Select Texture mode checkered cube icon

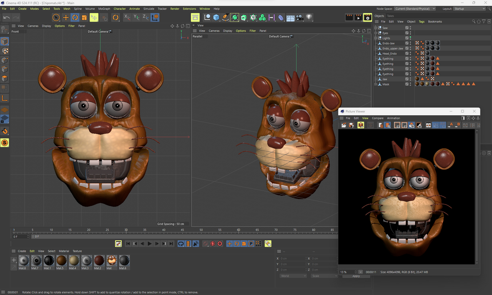(x=5, y=51)
